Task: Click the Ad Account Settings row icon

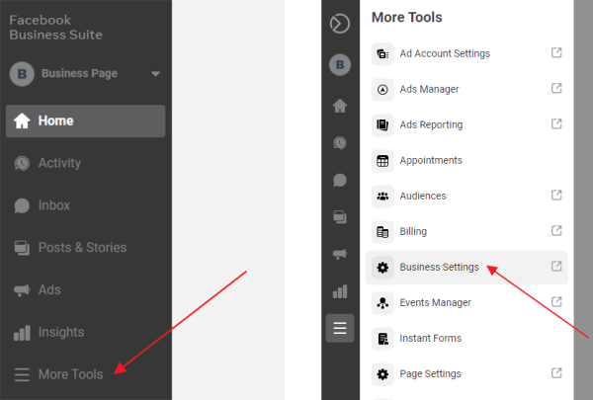Action: [382, 54]
